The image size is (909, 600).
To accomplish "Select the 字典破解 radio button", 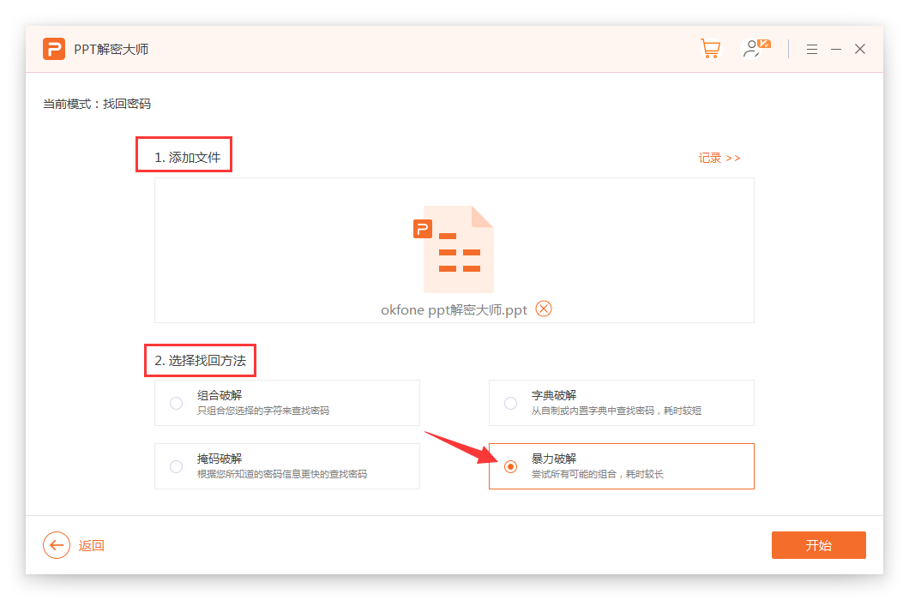I will click(x=510, y=403).
